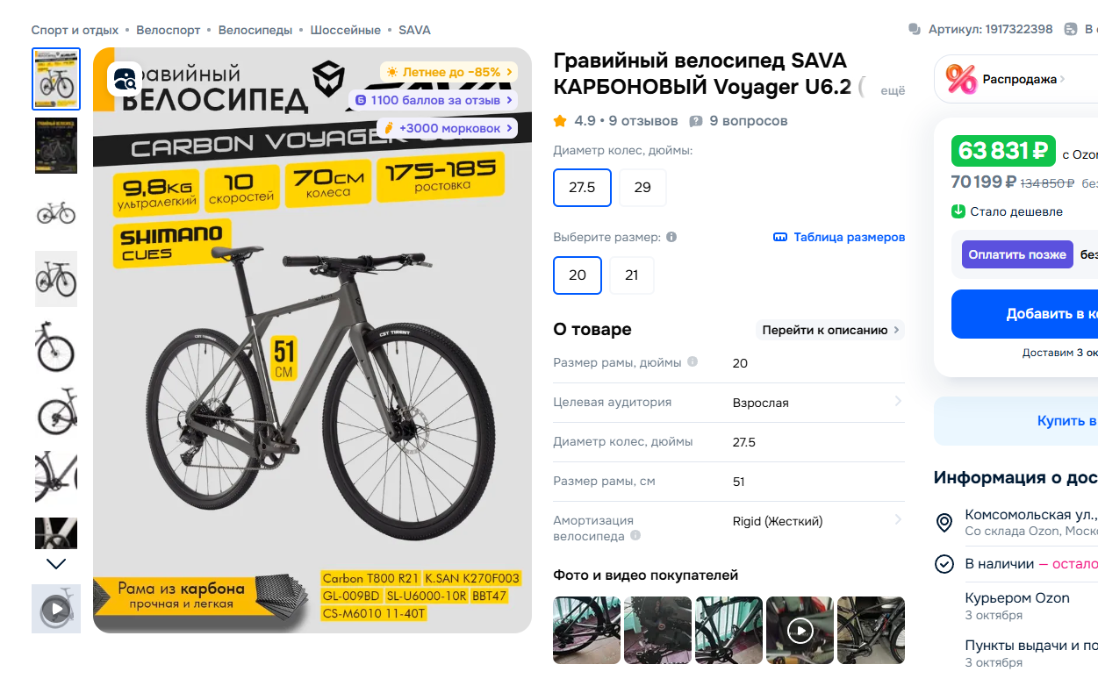This screenshot has height=693, width=1098.
Task: Click the info icon next to Размер рамы, дюймы
Action: (693, 362)
